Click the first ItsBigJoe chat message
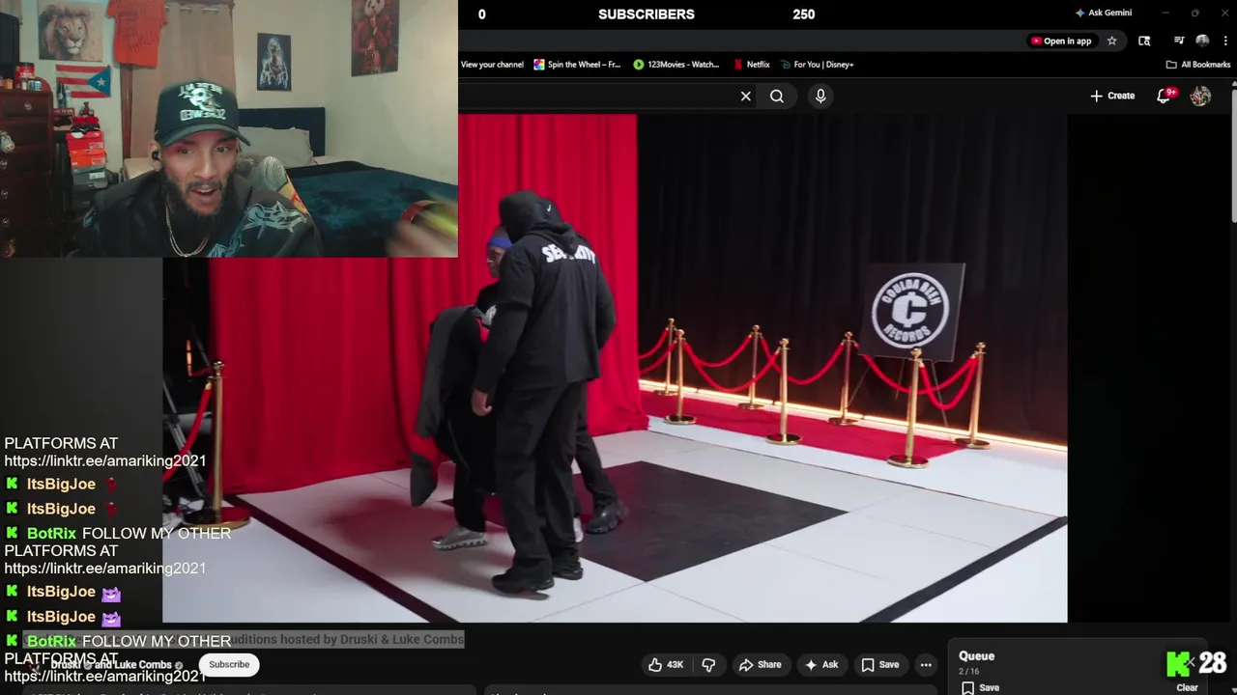Image resolution: width=1237 pixels, height=695 pixels. (x=62, y=484)
